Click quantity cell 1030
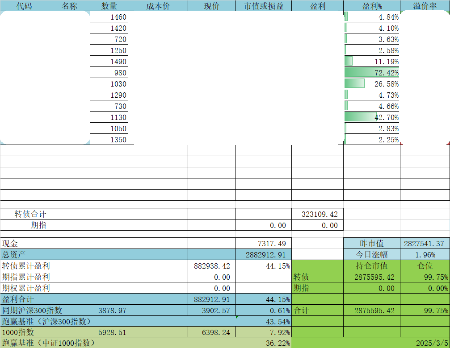The image size is (450, 348). click(109, 84)
